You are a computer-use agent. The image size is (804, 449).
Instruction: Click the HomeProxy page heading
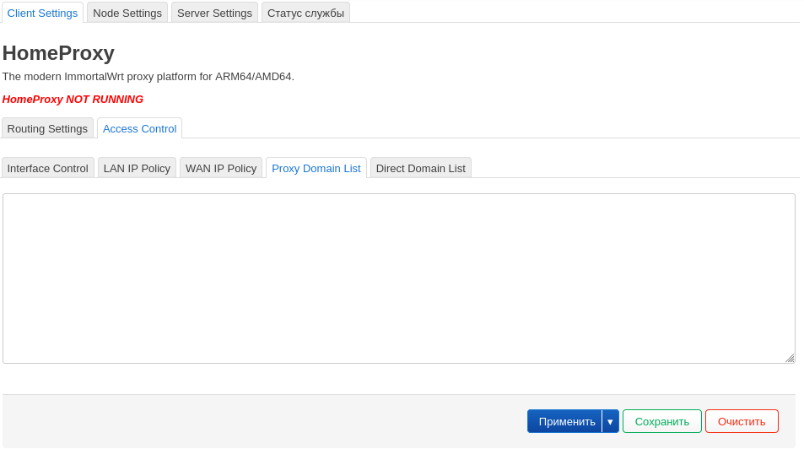point(58,53)
